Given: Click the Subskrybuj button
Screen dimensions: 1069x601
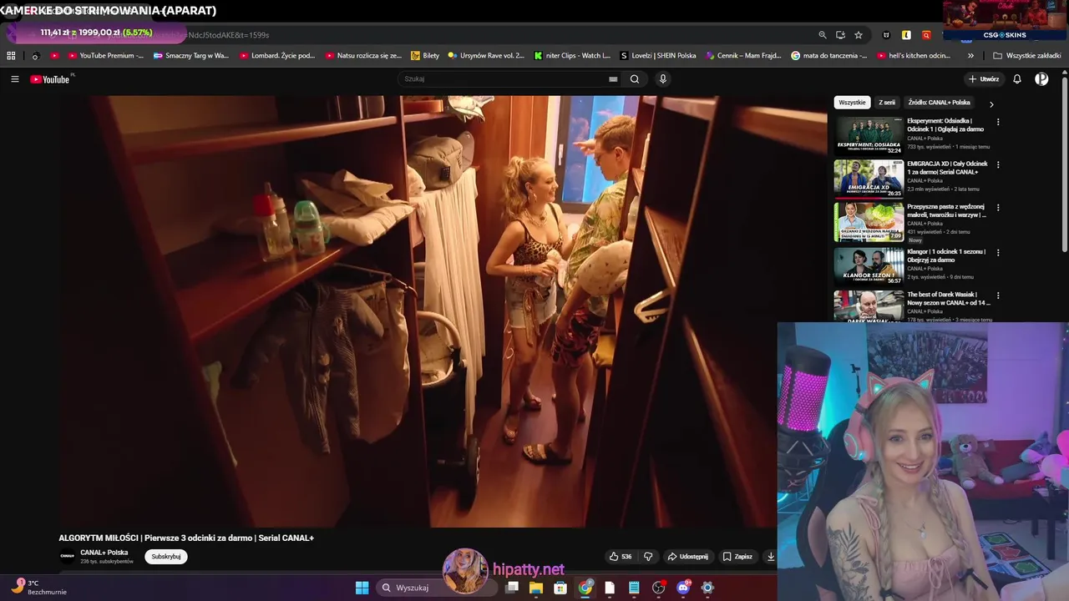Looking at the screenshot, I should (165, 557).
